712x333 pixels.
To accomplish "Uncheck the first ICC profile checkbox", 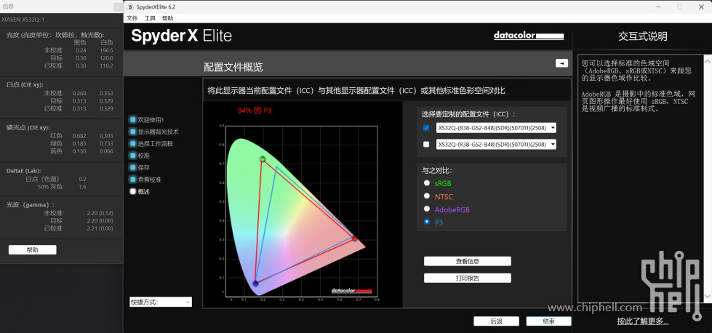I will pos(426,128).
